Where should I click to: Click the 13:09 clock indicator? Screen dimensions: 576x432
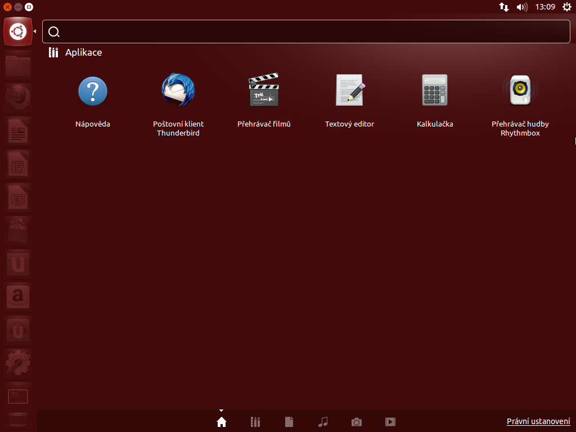(x=544, y=7)
